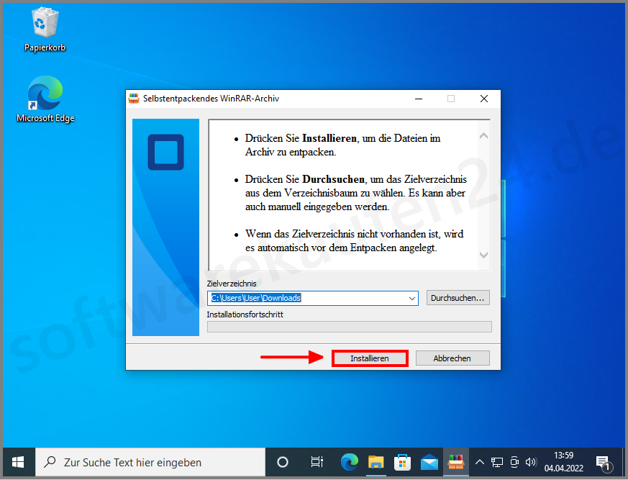Open File Explorer from the taskbar
This screenshot has width=628, height=480.
376,463
